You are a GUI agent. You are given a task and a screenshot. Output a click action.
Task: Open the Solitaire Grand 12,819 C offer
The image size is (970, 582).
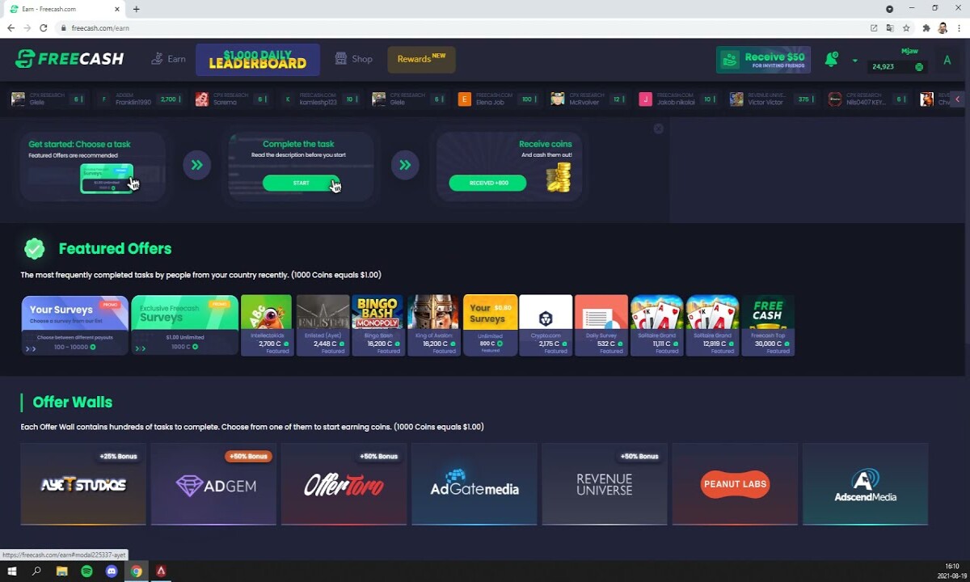pos(712,325)
